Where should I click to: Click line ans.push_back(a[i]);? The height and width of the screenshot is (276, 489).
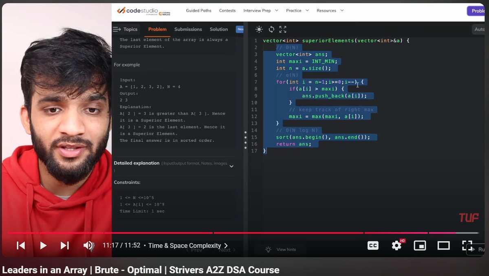pos(334,96)
